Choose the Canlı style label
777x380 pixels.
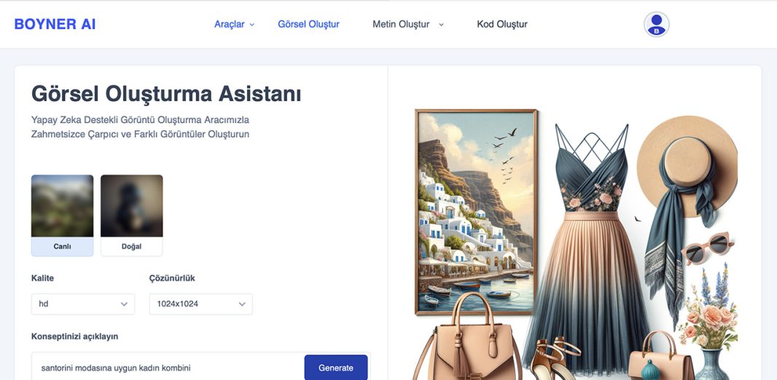pyautogui.click(x=62, y=246)
